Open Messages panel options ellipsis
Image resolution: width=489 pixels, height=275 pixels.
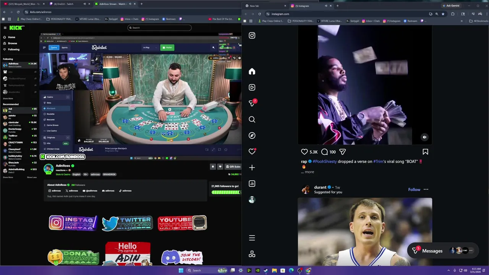[x=471, y=251]
